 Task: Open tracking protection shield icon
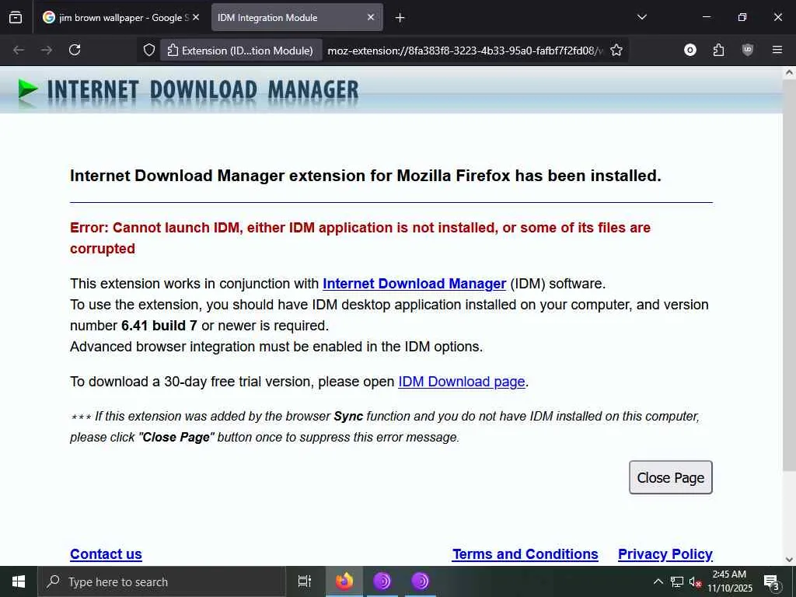pos(148,50)
